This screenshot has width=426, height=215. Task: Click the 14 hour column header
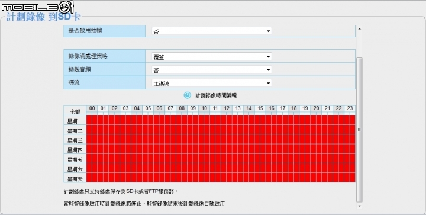(x=249, y=108)
